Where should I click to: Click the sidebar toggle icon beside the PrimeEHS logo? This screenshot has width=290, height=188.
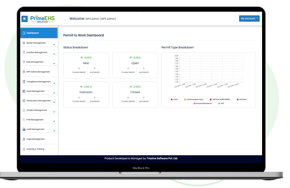pos(25,19)
